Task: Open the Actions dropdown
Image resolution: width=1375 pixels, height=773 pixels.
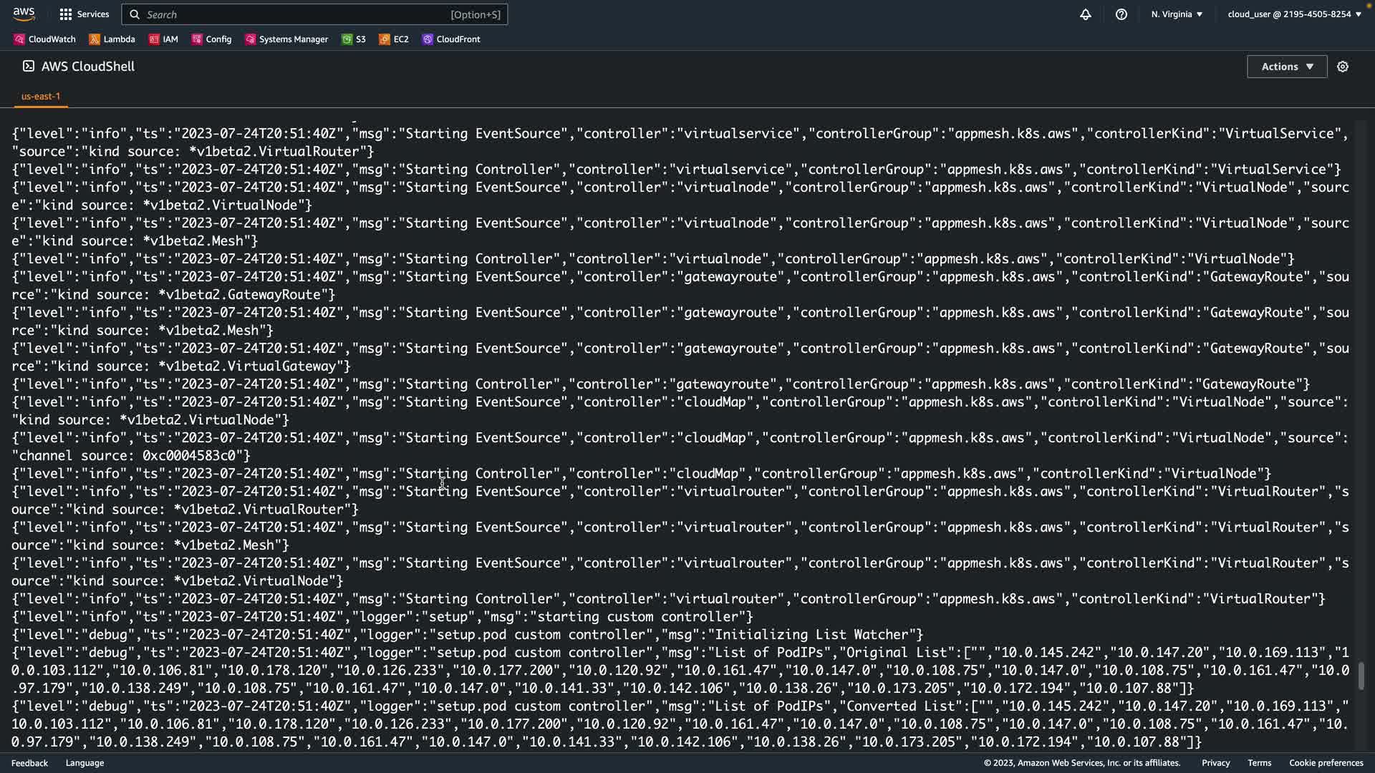Action: pos(1287,67)
